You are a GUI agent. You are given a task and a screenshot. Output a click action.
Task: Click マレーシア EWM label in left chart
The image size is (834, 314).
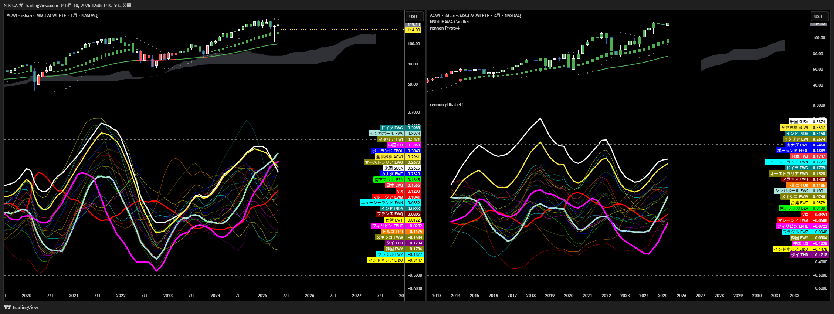(x=388, y=197)
